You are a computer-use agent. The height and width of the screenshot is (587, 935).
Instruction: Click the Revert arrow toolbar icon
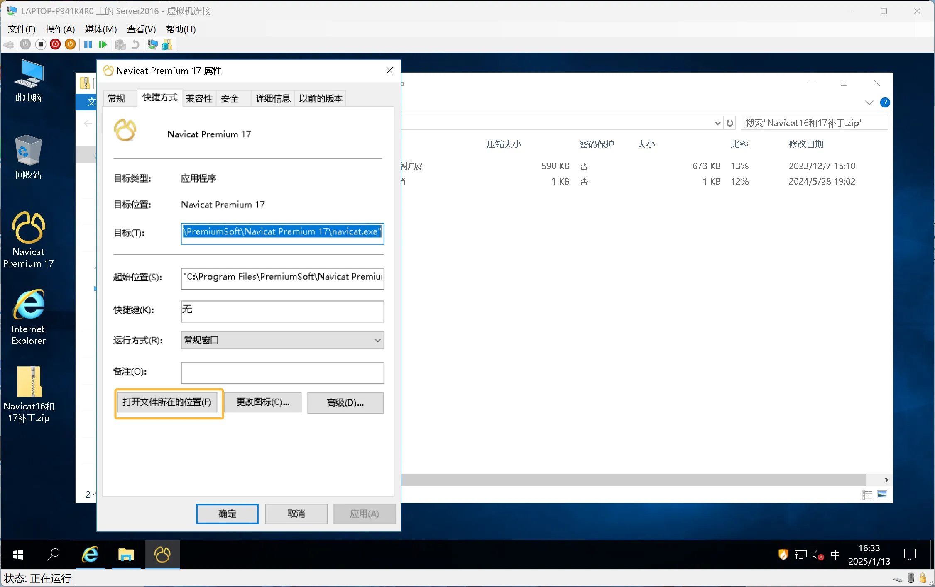pyautogui.click(x=135, y=44)
